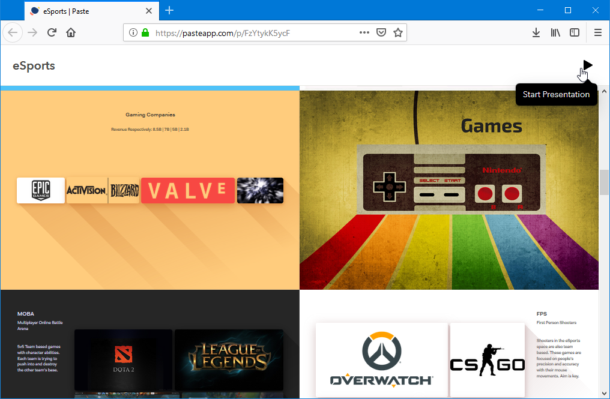Save page to Pocket

[381, 32]
